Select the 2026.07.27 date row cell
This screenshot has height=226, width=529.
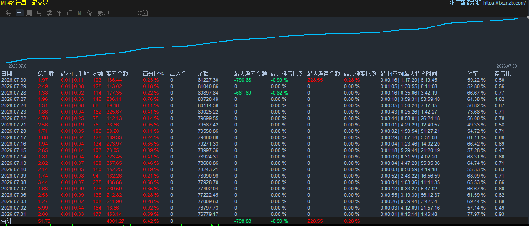click(x=14, y=99)
